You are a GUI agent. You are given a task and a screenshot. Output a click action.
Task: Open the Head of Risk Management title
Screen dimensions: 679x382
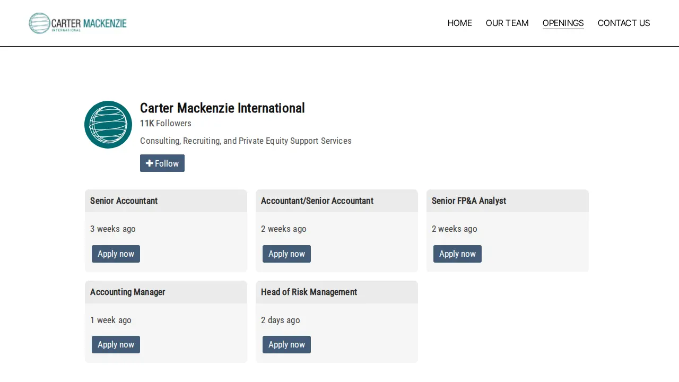pos(309,292)
